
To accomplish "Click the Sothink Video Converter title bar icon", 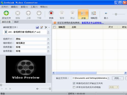I will [x=2, y=3].
